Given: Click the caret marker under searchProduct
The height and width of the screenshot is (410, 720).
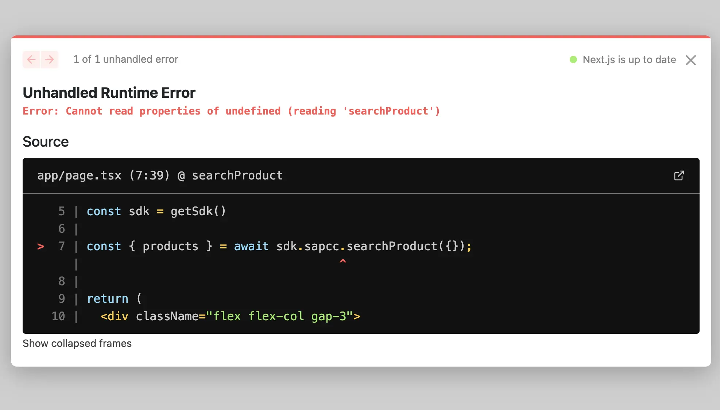Looking at the screenshot, I should tap(342, 261).
